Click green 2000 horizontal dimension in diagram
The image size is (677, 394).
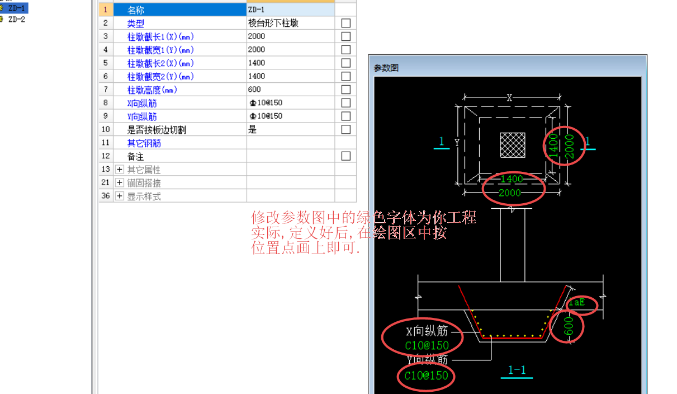509,193
